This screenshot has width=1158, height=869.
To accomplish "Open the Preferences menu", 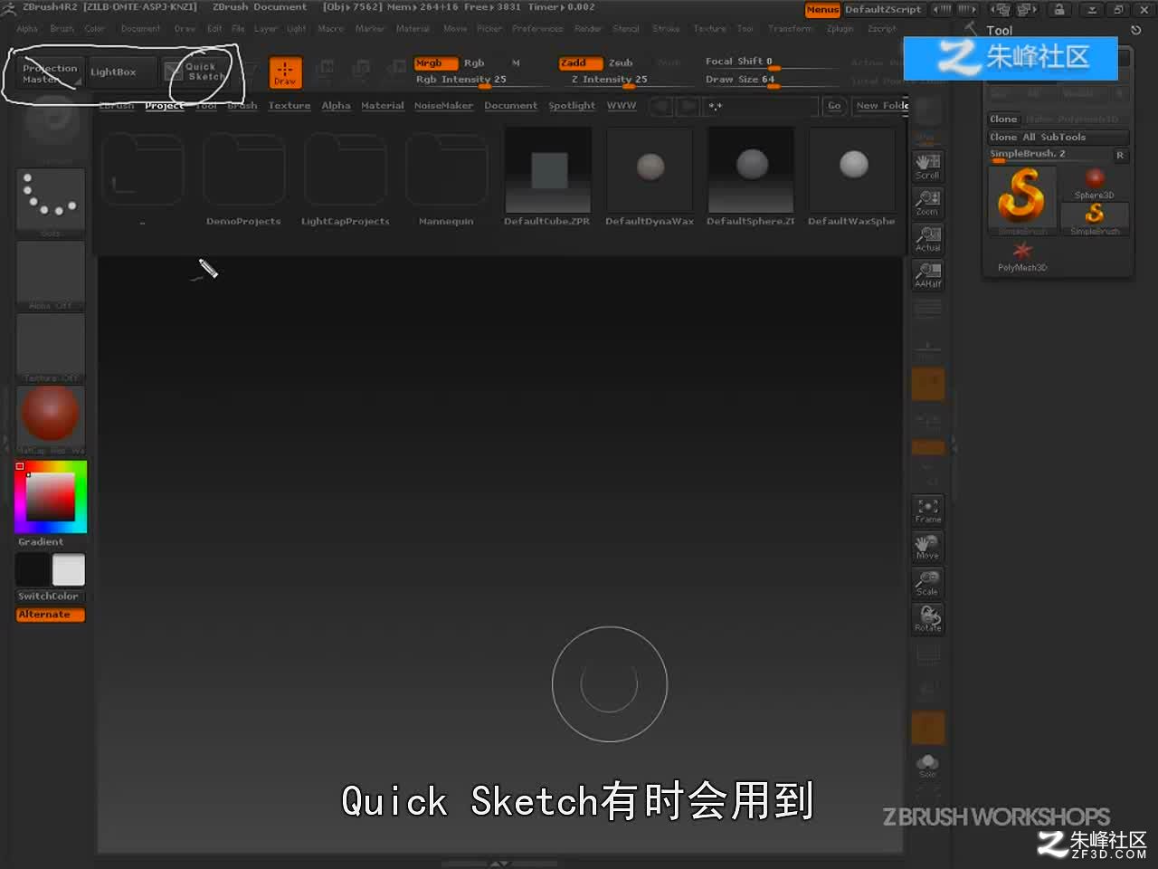I will click(537, 29).
